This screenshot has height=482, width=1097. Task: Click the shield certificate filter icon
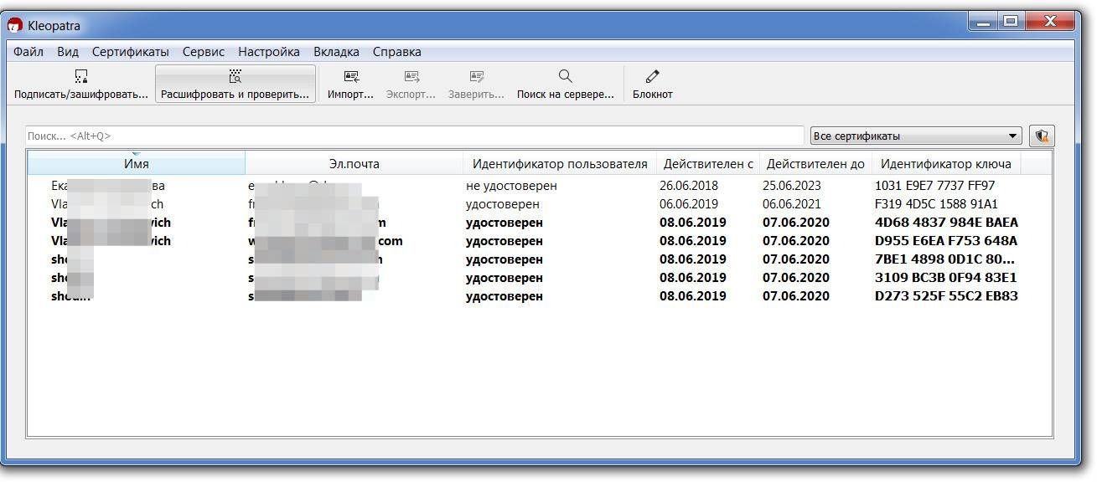coord(1042,136)
